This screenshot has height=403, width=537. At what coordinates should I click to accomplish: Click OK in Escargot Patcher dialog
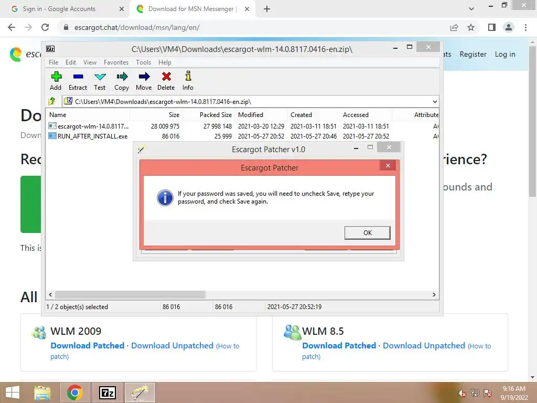367,232
